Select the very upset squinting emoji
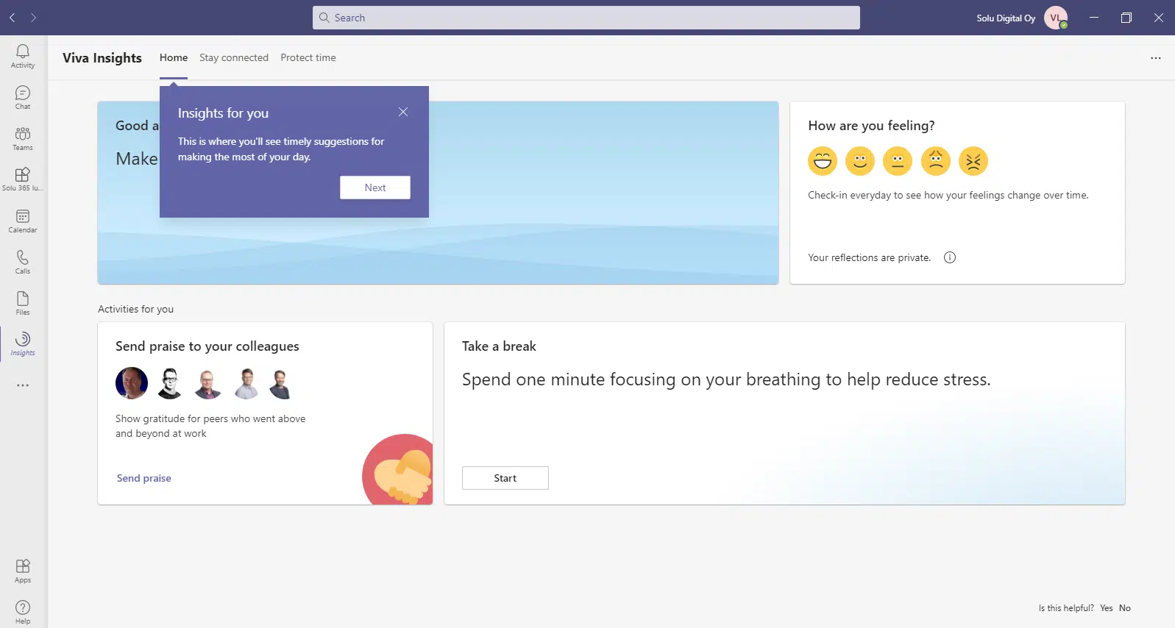 pos(973,161)
